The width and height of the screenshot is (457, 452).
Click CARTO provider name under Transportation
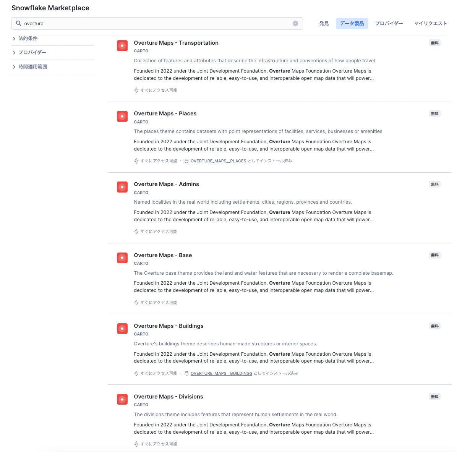coord(141,51)
